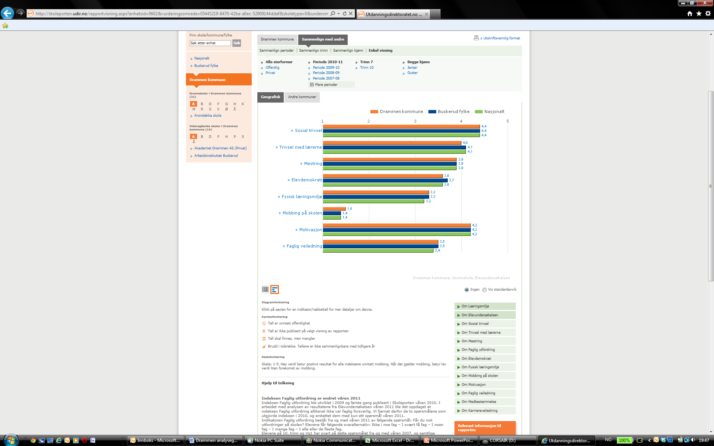This screenshot has width=714, height=446.
Task: Go back with the browser back arrow
Action: (7, 13)
